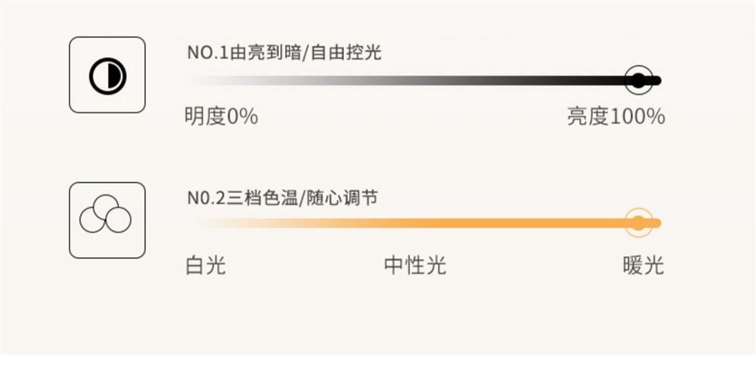Click the 亮度100% label
The height and width of the screenshot is (377, 756).
616,117
